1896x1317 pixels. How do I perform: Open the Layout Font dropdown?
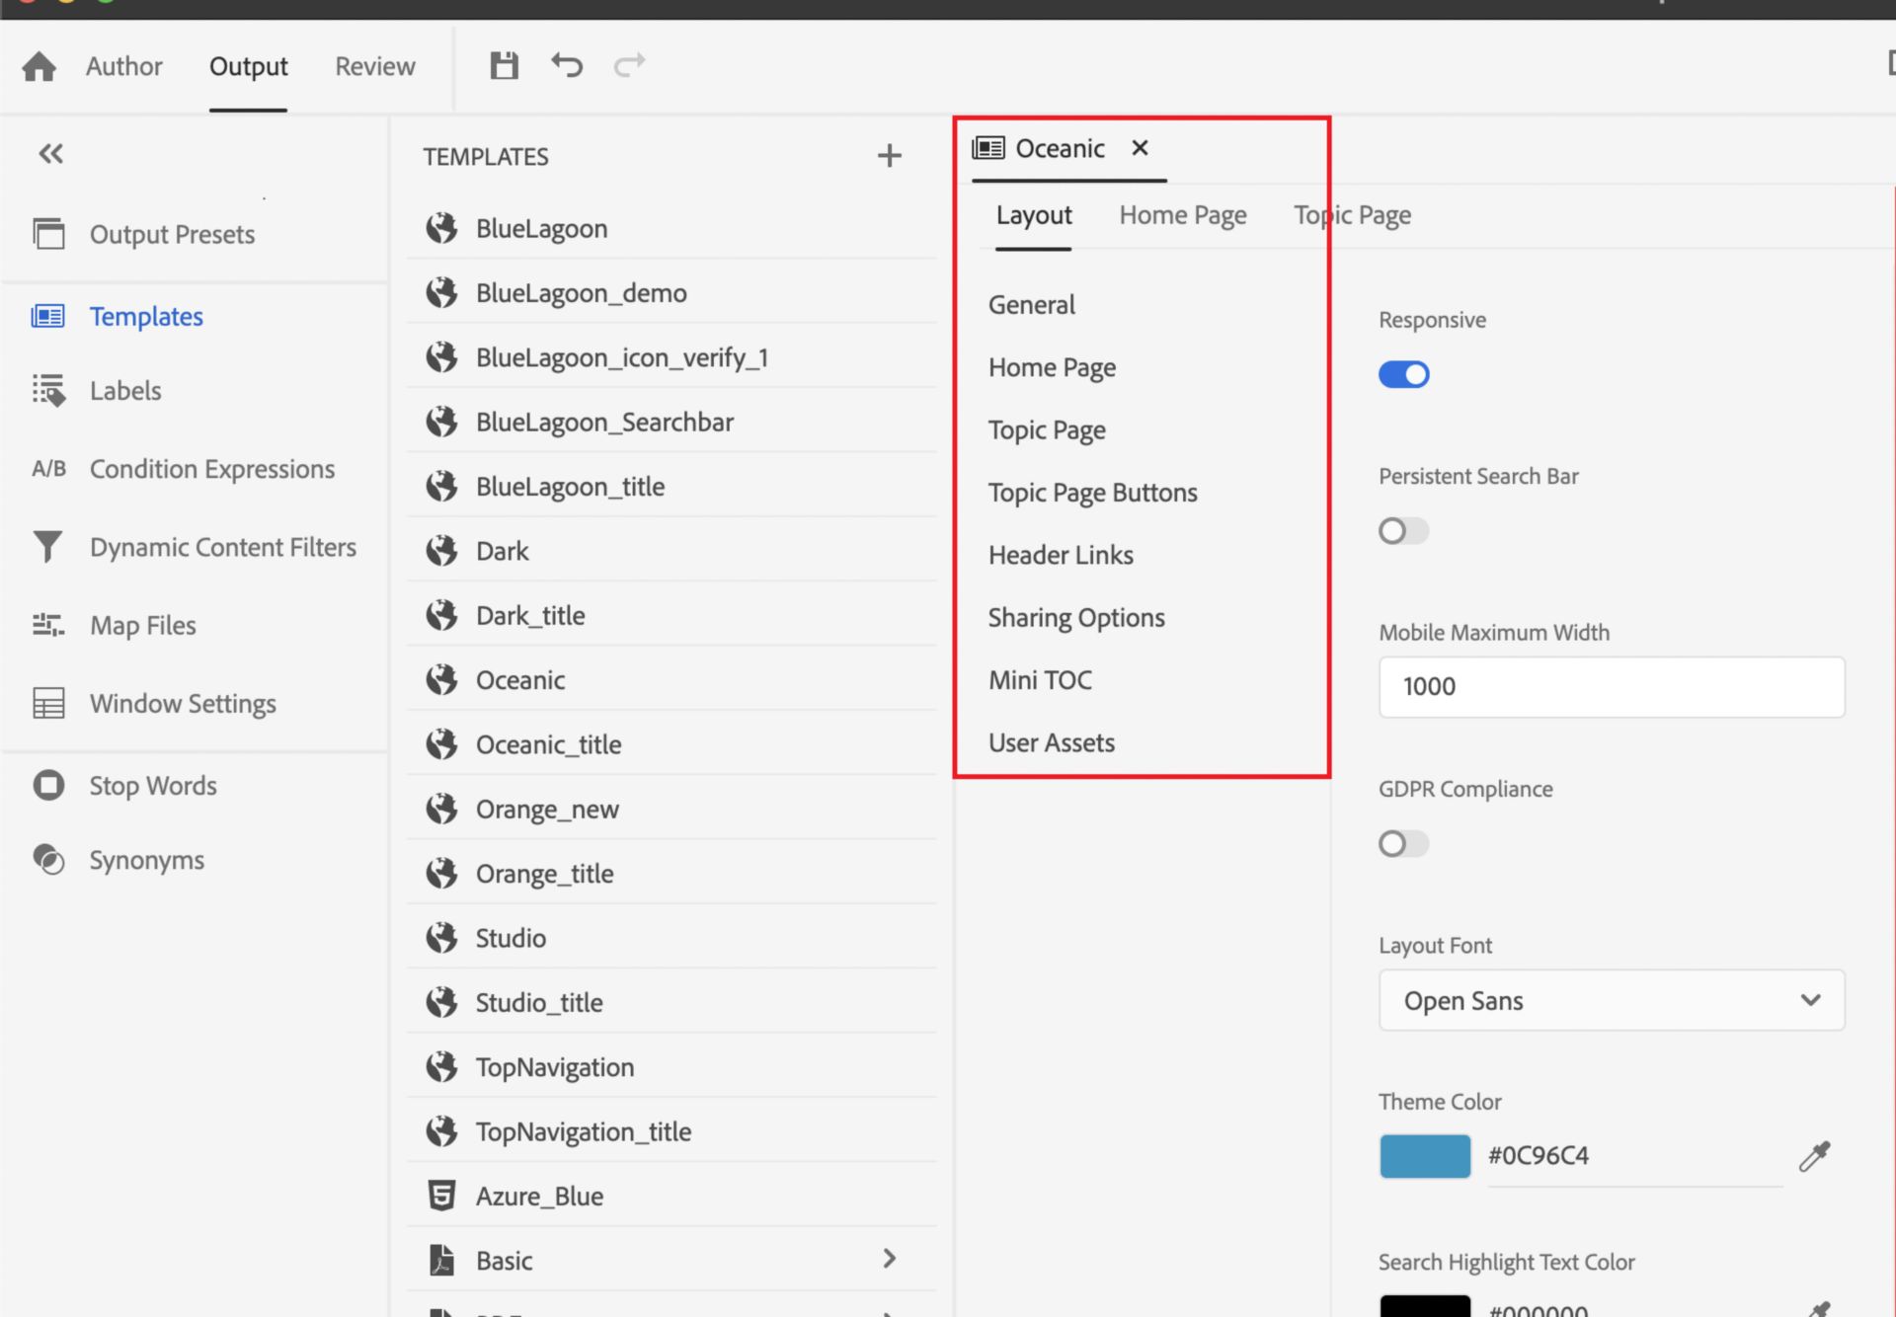pos(1611,1001)
